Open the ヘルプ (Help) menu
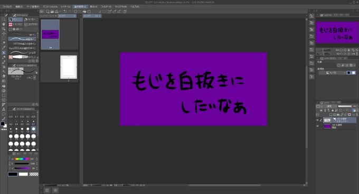The height and width of the screenshot is (194, 359). [135, 7]
